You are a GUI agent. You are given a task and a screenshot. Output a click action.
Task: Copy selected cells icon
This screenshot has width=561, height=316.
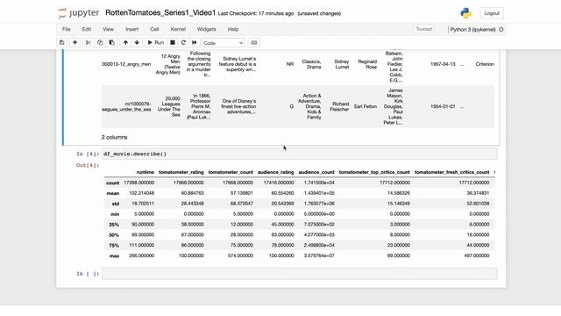click(x=100, y=43)
